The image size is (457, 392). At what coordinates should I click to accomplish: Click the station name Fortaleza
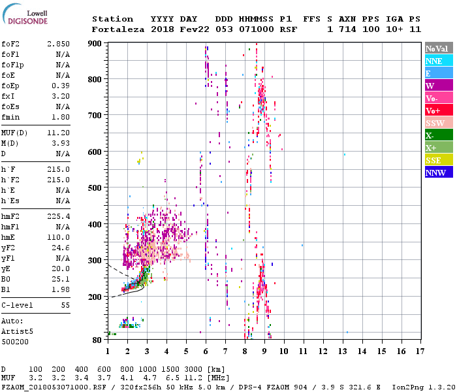tap(118, 29)
